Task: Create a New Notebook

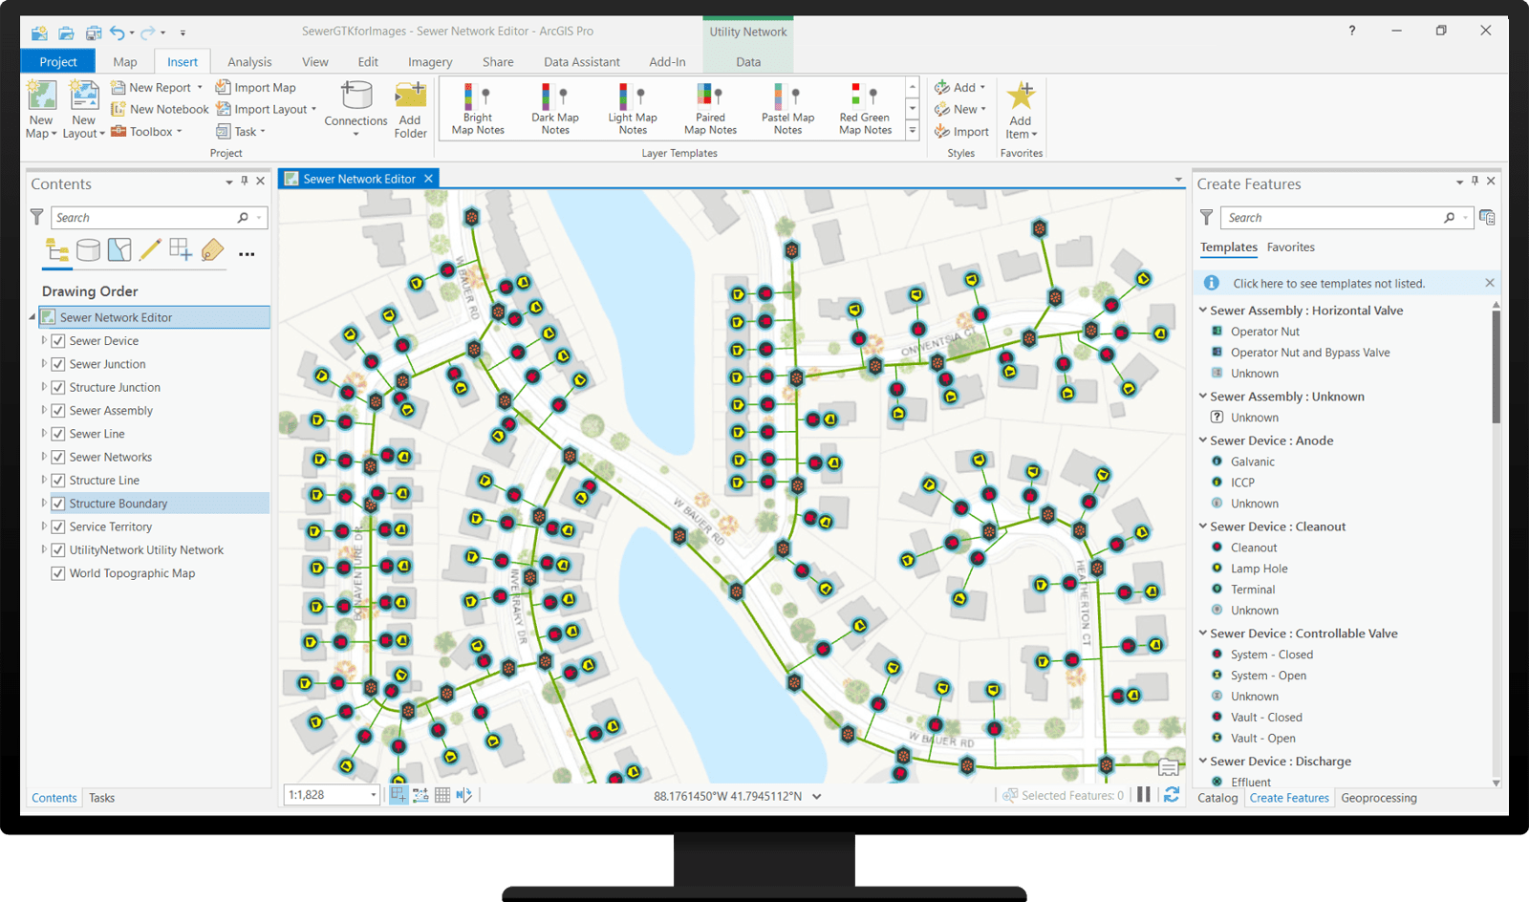Action: click(160, 109)
